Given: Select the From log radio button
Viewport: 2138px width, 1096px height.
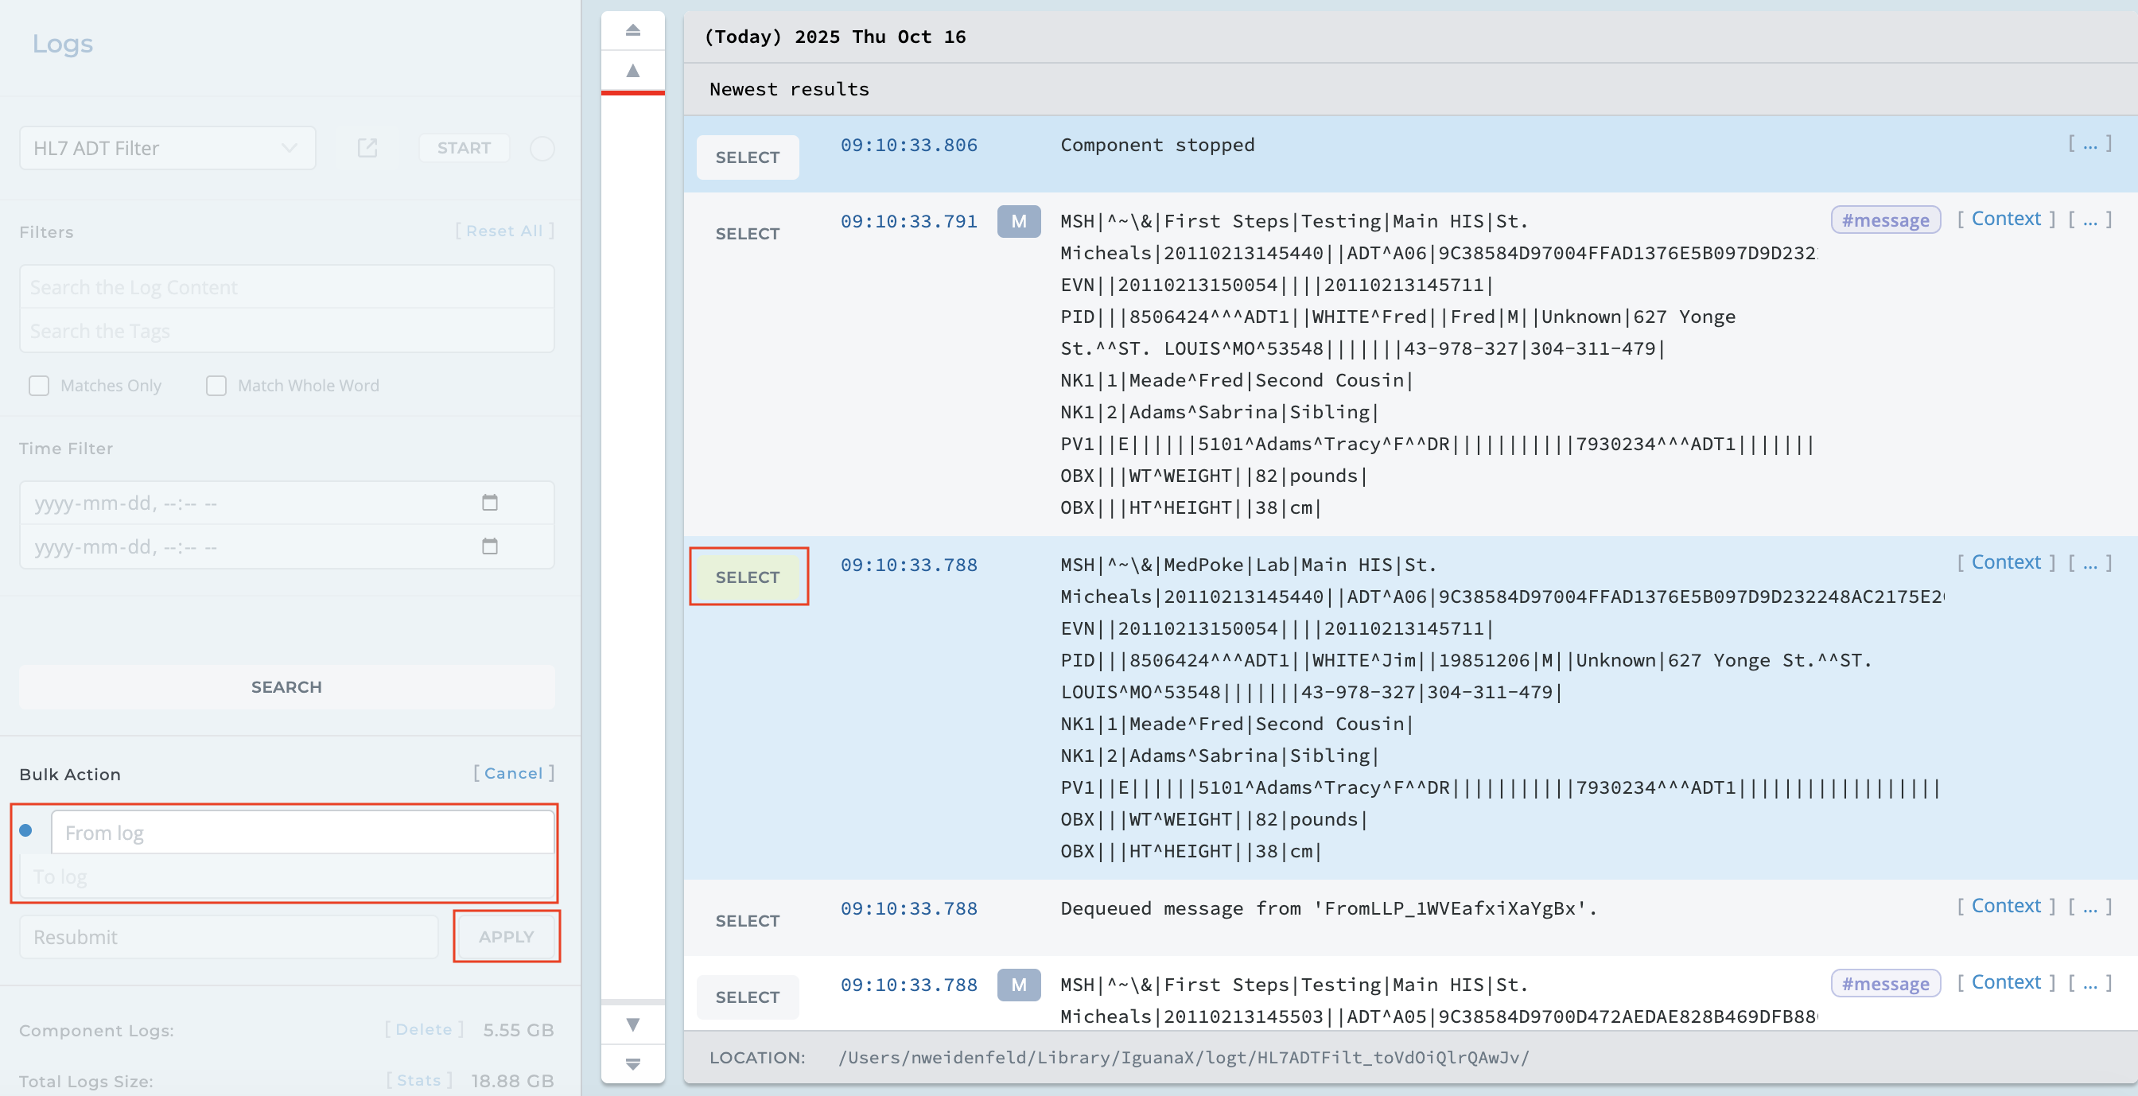Looking at the screenshot, I should pos(25,830).
